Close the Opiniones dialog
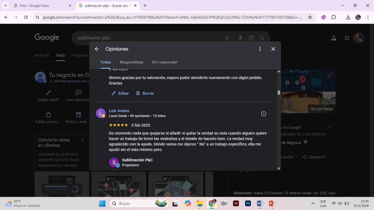The width and height of the screenshot is (374, 210). point(273,49)
